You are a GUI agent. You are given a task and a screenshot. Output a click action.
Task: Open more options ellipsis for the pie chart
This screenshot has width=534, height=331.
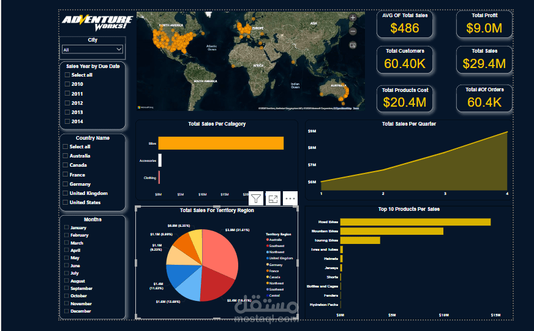pyautogui.click(x=290, y=199)
